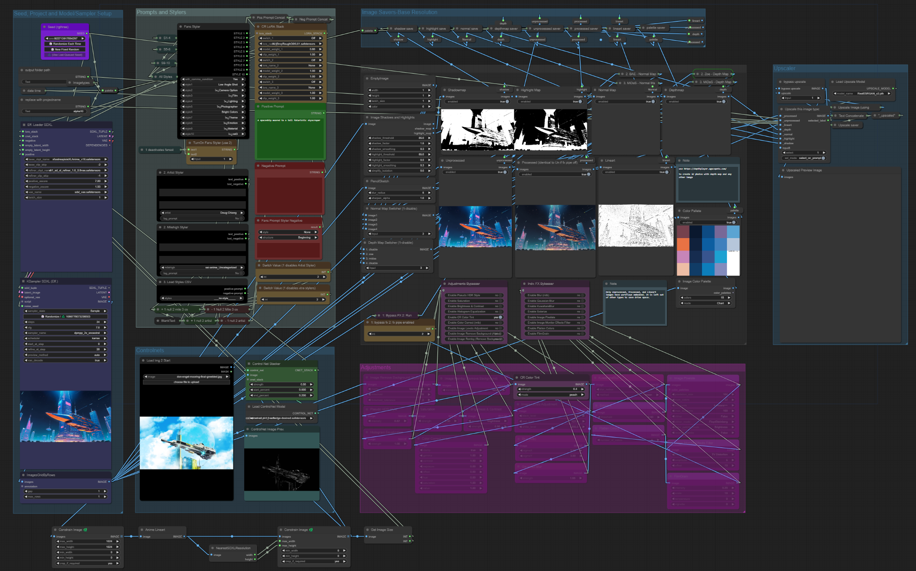
Task: Click the dice icon on Randomize Each Time
Action: pyautogui.click(x=51, y=44)
